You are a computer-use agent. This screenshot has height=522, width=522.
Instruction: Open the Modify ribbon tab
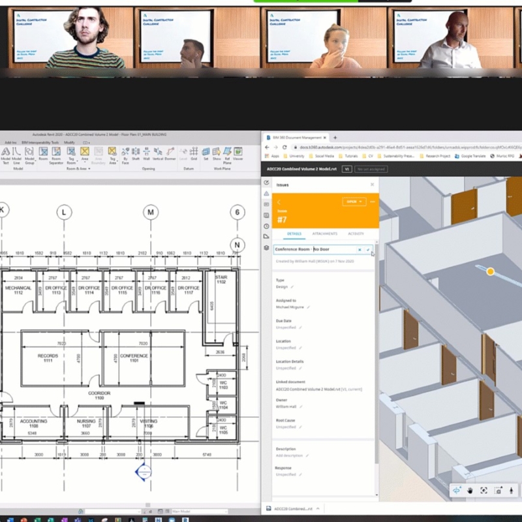click(69, 142)
